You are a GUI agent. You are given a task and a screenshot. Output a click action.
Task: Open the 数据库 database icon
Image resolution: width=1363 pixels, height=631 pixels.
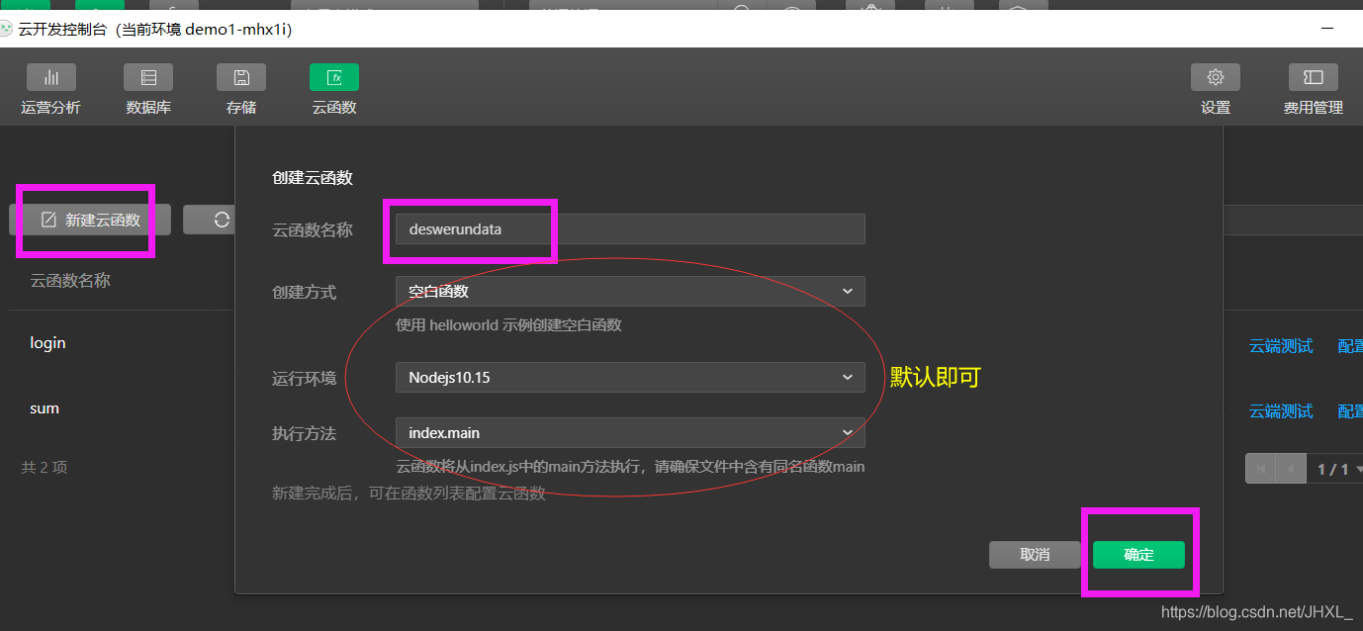148,77
